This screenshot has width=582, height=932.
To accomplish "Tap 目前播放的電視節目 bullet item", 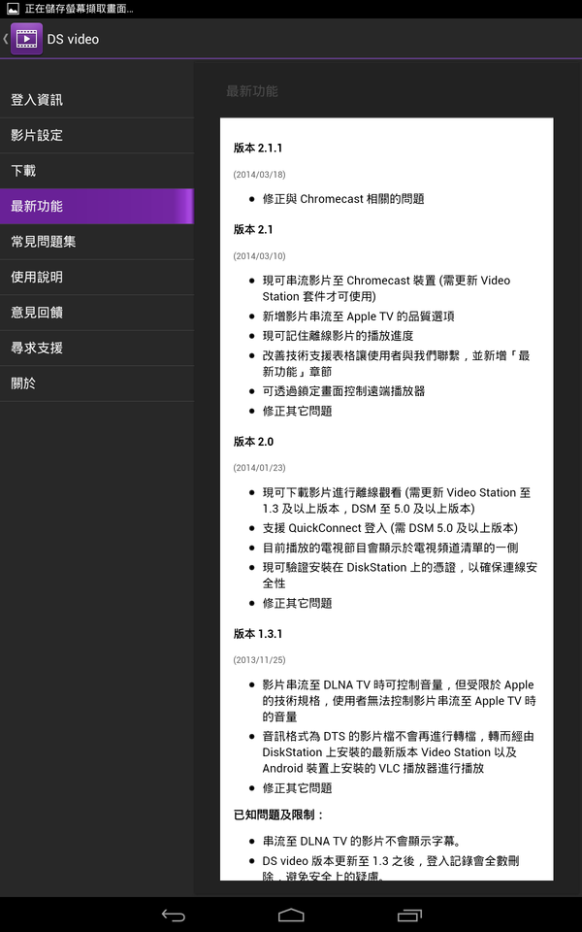I will coord(391,548).
